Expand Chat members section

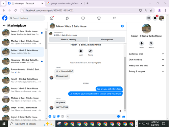point(146,60)
